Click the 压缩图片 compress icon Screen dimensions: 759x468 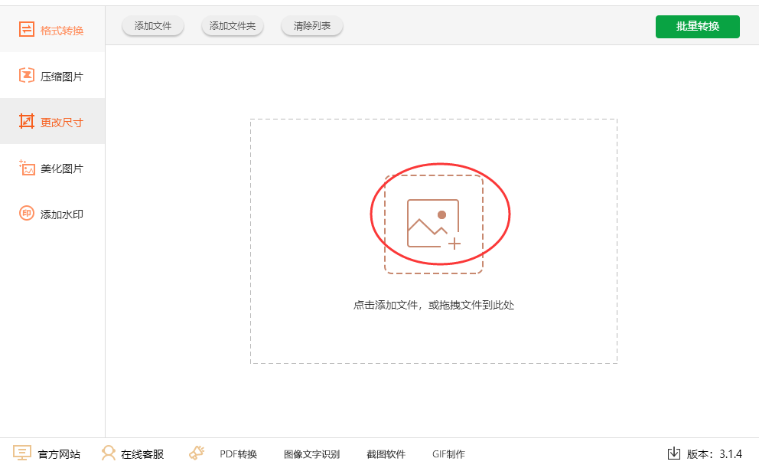click(x=27, y=76)
